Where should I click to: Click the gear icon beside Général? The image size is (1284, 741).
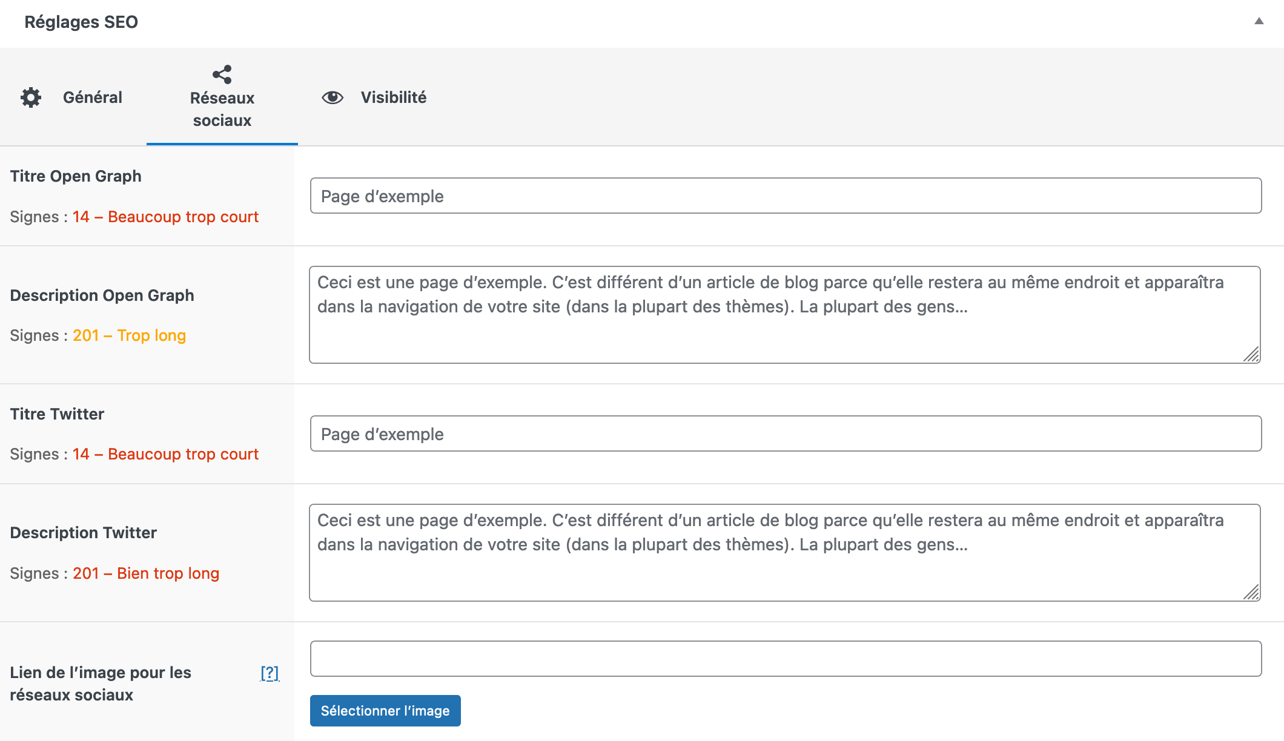coord(31,97)
